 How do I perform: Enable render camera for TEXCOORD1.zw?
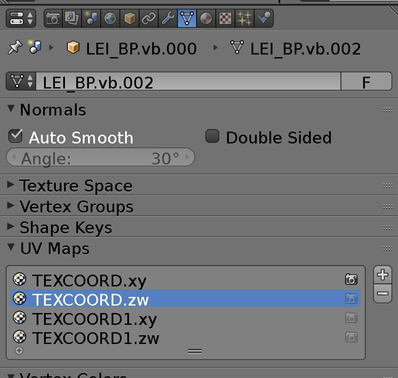pos(351,337)
